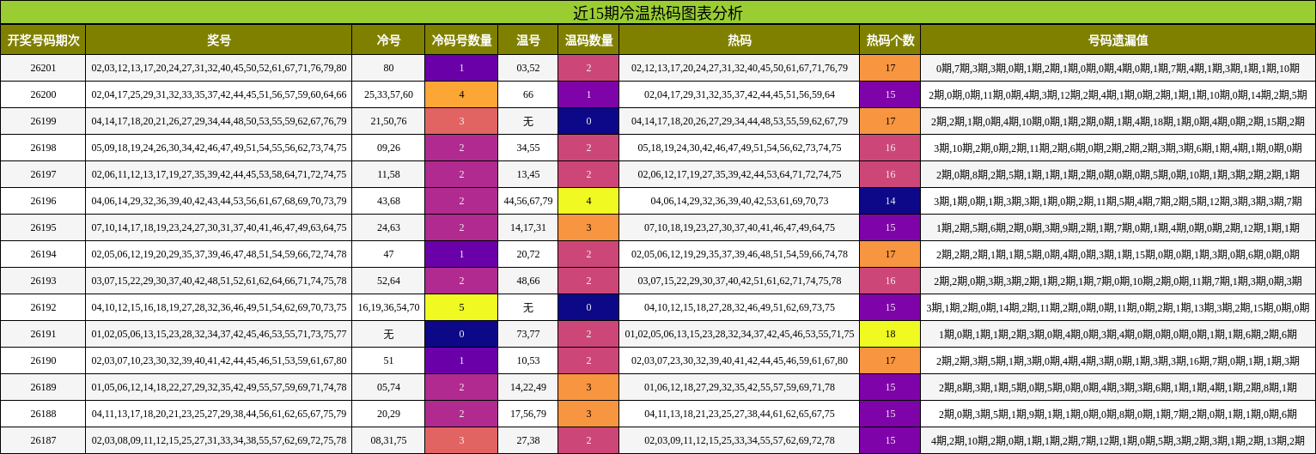Click warm numbers 27,38
Screen dimensions: 1316x454
coord(528,440)
